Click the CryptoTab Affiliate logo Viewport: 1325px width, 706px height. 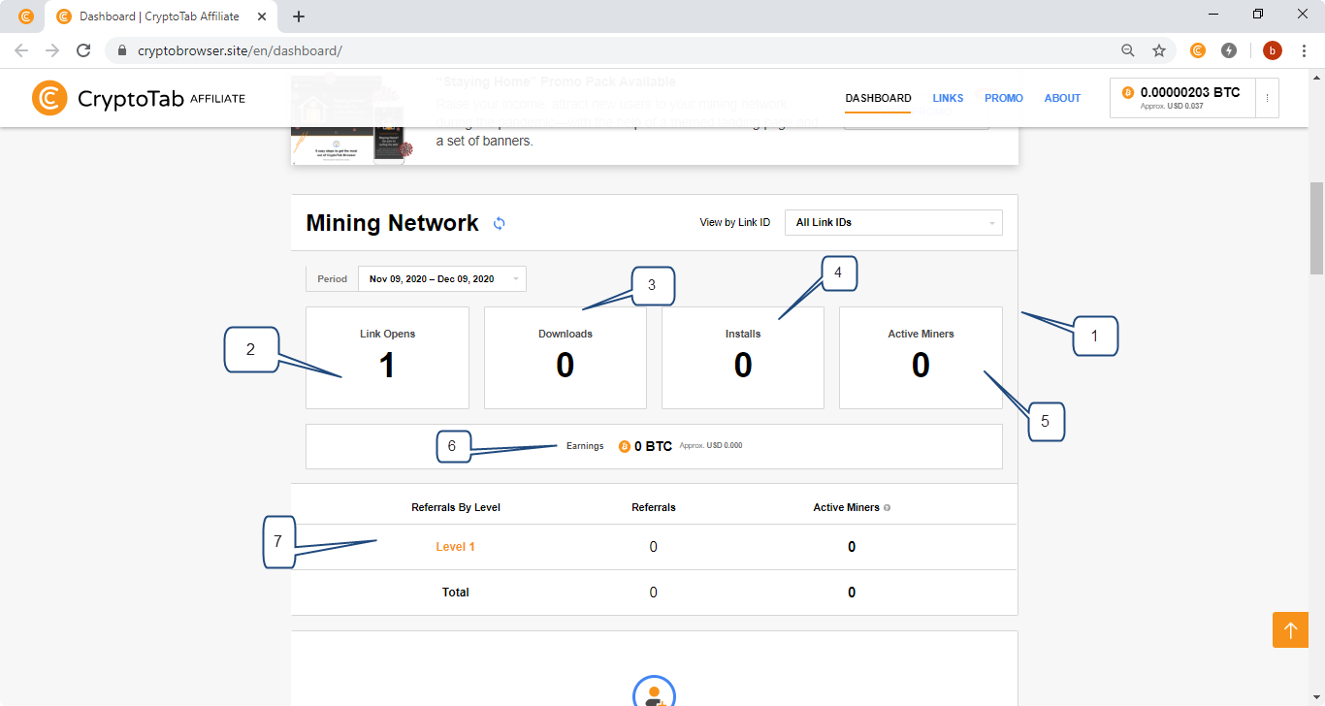tap(139, 98)
